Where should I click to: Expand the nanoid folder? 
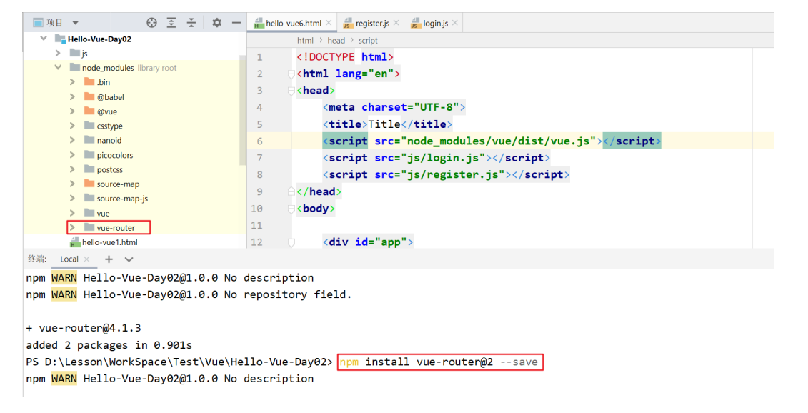(72, 140)
